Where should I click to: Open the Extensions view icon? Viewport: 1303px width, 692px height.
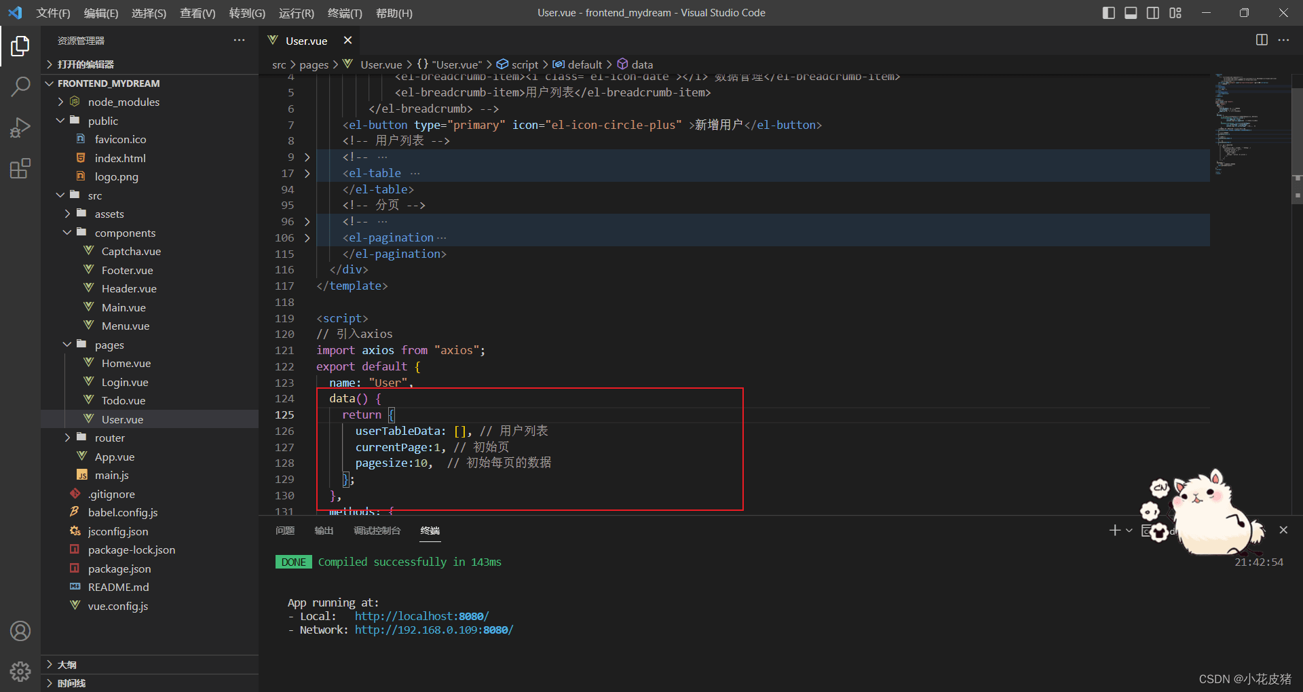(20, 168)
